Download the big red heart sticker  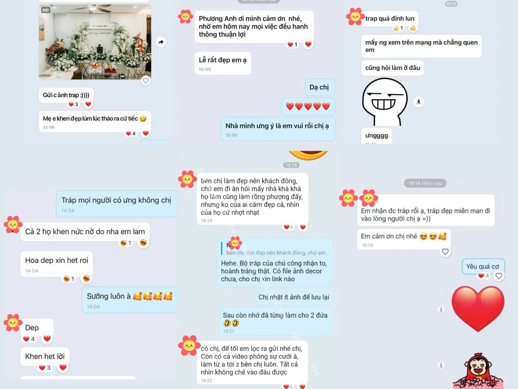pos(441,309)
